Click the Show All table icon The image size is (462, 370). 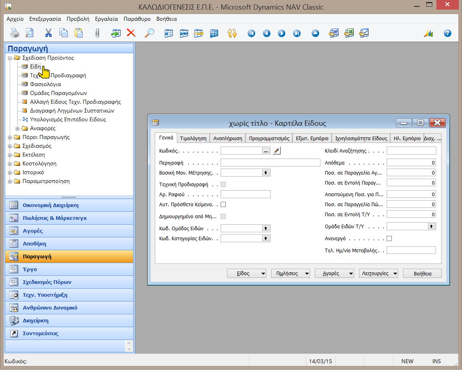(214, 33)
